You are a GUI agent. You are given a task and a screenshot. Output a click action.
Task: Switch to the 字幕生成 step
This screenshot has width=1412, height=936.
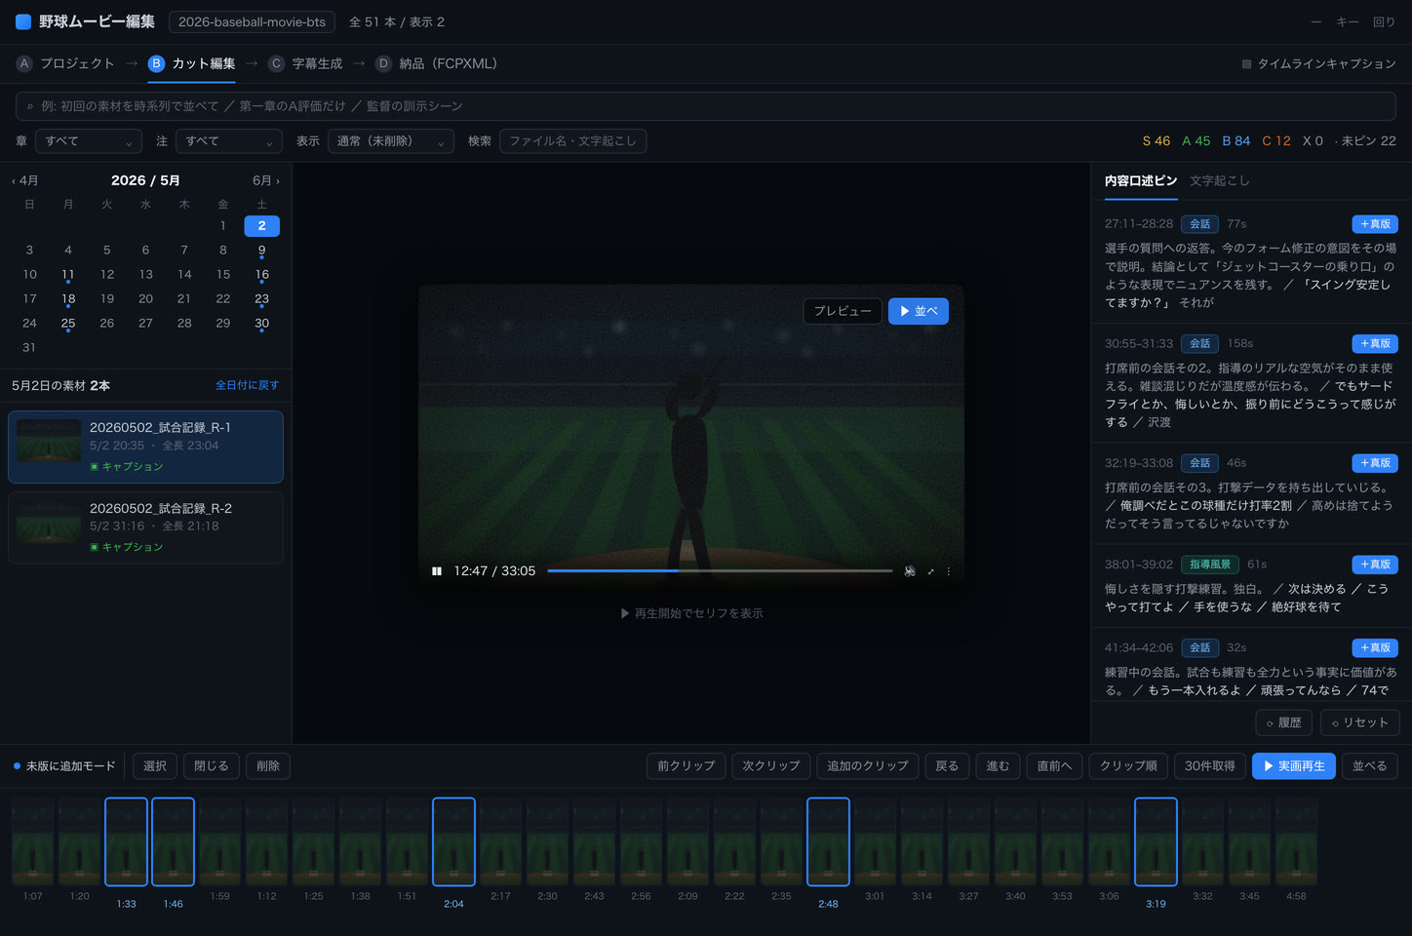tap(306, 63)
